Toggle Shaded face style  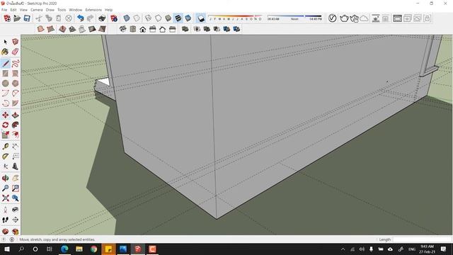[168, 18]
